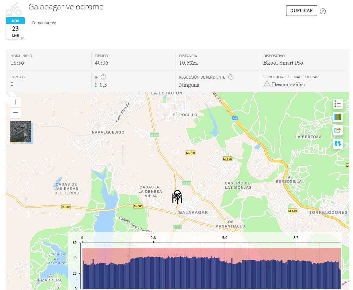Click the TORRELODONES map label
Screen dimensions: 353x290
(328, 212)
